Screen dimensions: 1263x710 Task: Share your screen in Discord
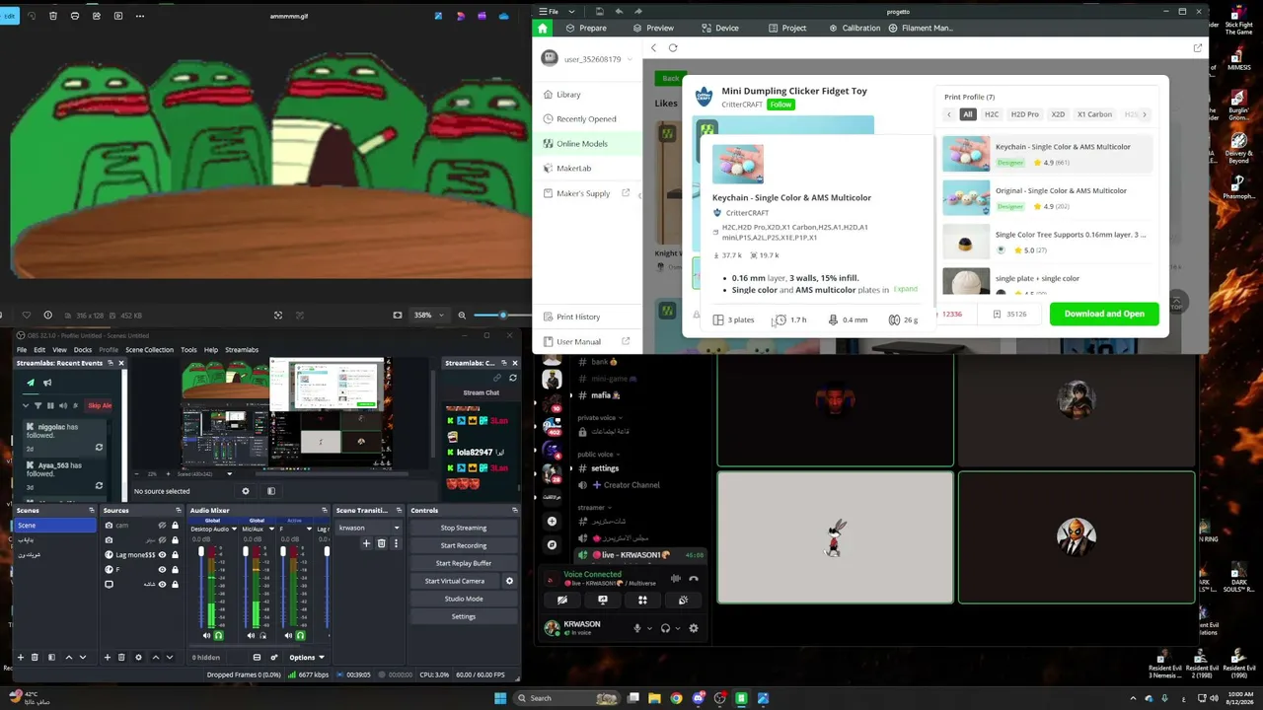(603, 600)
